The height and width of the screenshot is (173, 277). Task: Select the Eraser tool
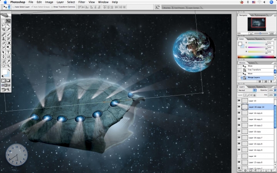coord(3,43)
